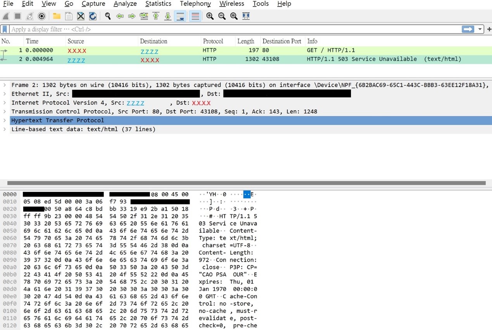Expand the Hypertext Transfer Protocol section
Image resolution: width=492 pixels, height=330 pixels.
coord(5,120)
